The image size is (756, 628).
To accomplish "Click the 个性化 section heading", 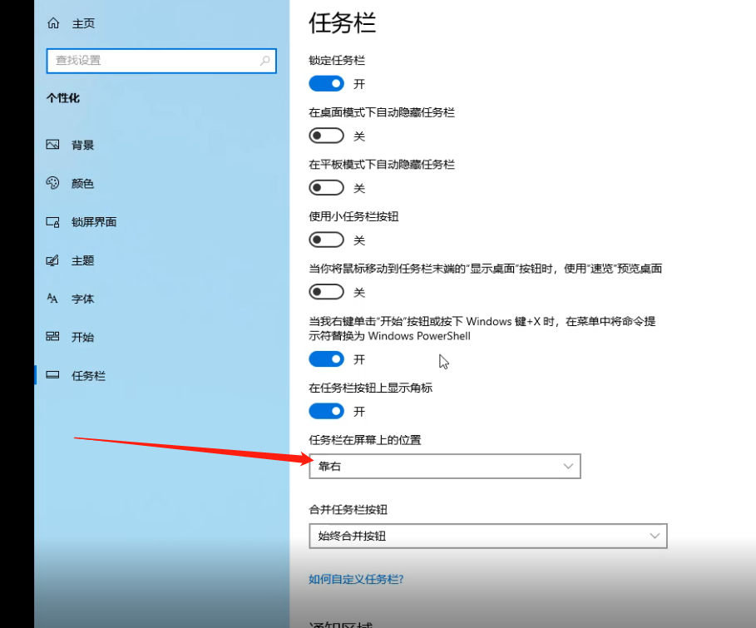I will pyautogui.click(x=61, y=98).
